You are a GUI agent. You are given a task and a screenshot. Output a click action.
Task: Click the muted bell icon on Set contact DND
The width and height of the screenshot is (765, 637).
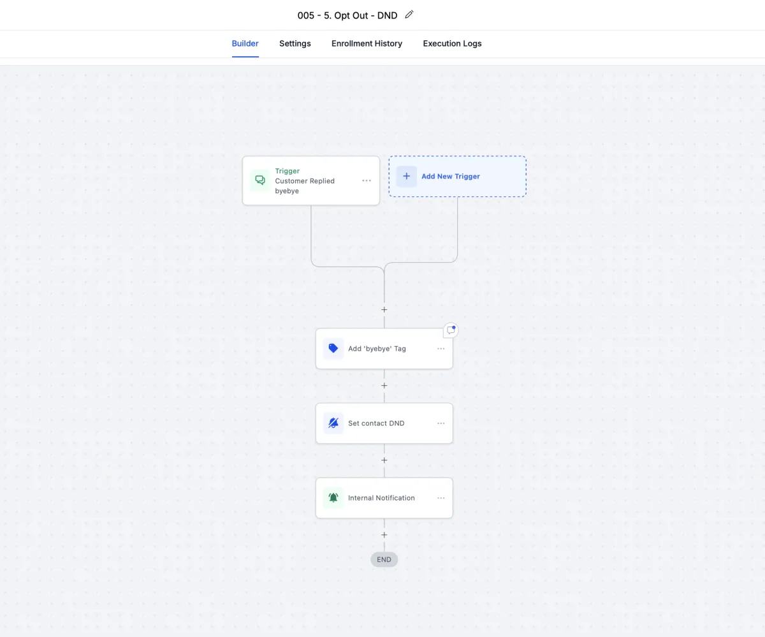(x=333, y=423)
